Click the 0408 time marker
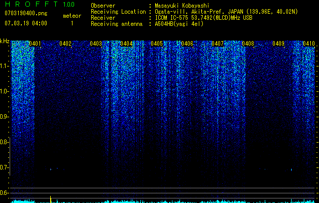The height and width of the screenshot is (203, 319). pyautogui.click(x=248, y=44)
